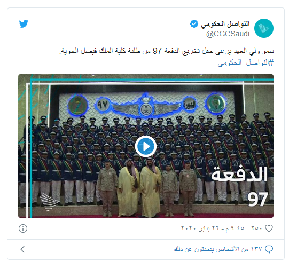Click the Twitter bird logo
289x269 pixels.
(x=24, y=24)
